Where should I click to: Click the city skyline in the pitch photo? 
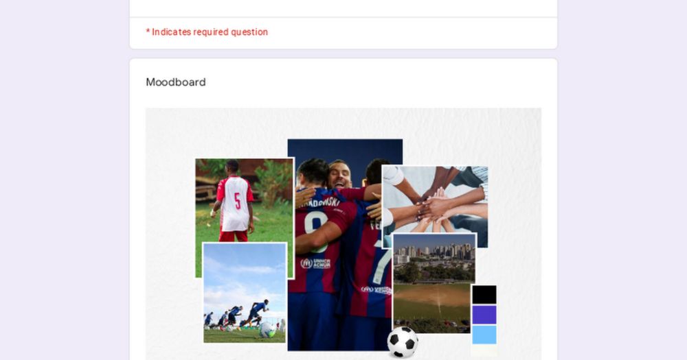click(434, 254)
